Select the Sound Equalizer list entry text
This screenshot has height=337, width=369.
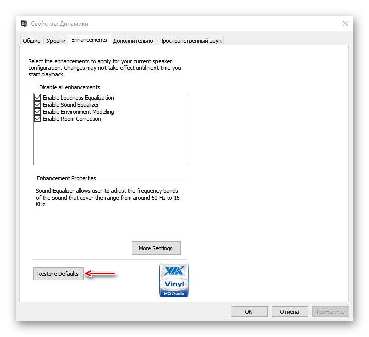coord(71,105)
